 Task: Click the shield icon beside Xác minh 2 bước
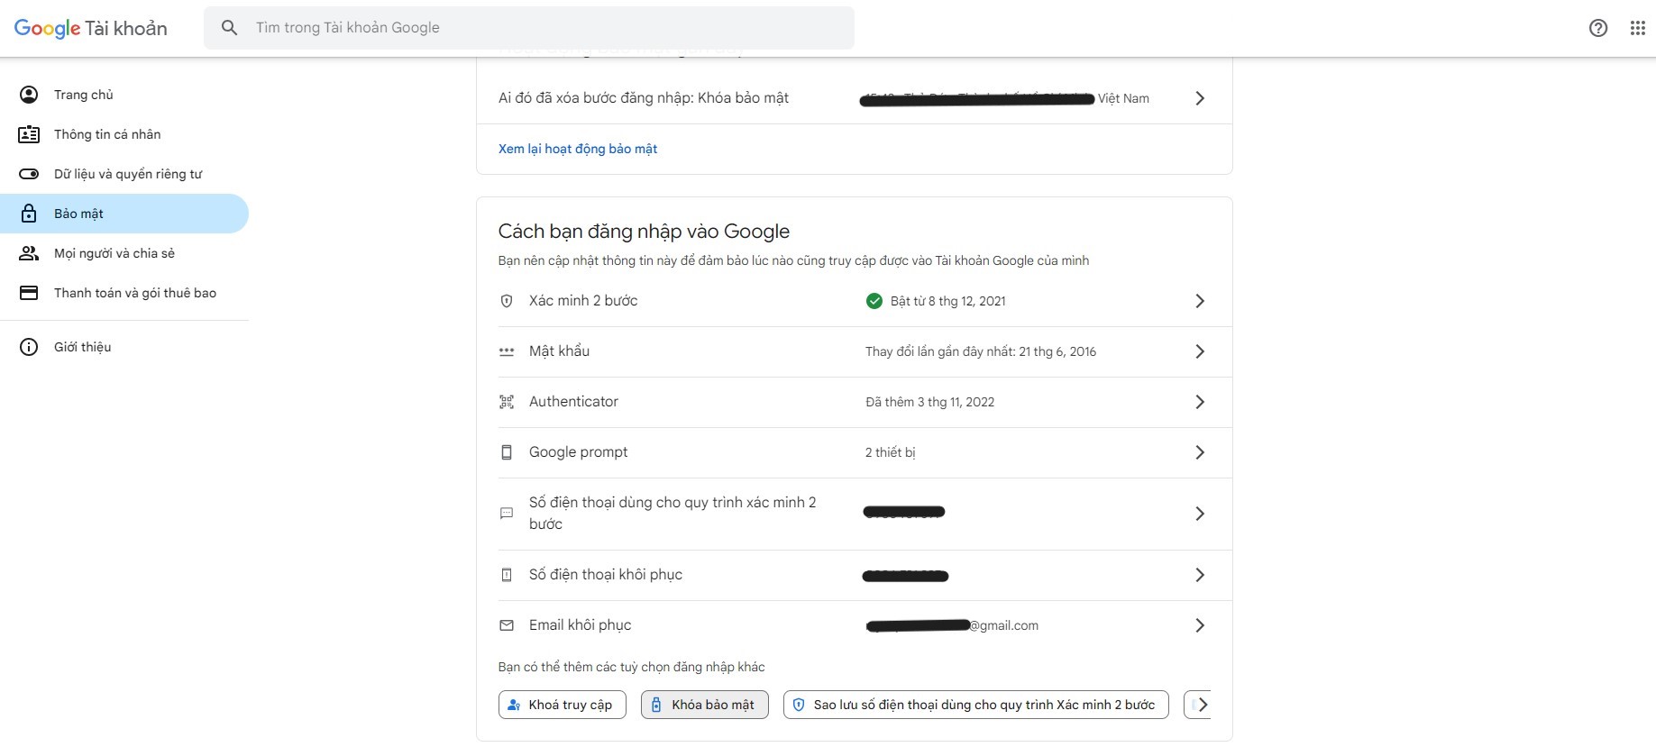coord(507,301)
